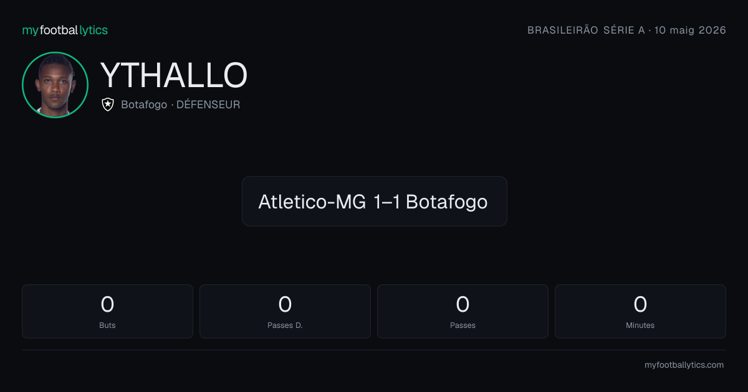Screen dimensions: 748x392
Task: Click the Passes D. stat card
Action: pyautogui.click(x=285, y=311)
